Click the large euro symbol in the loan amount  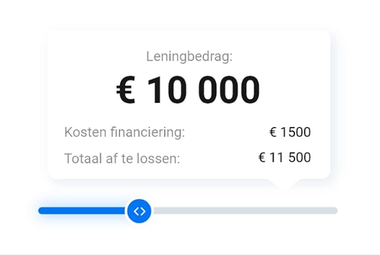click(126, 90)
